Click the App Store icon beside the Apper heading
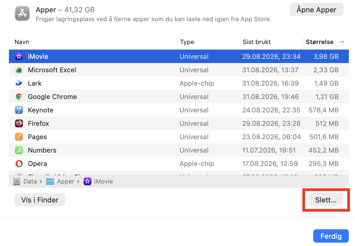 [22, 13]
